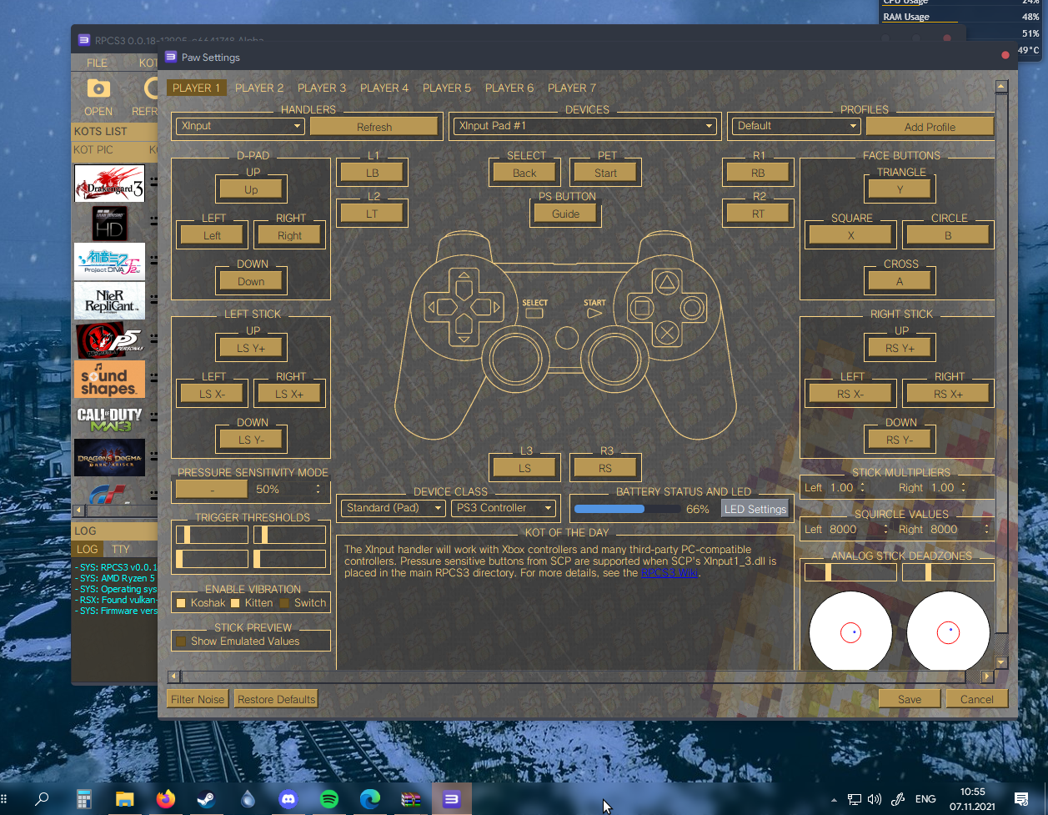Image resolution: width=1048 pixels, height=815 pixels.
Task: Click the Refresh handlers button
Action: point(374,127)
